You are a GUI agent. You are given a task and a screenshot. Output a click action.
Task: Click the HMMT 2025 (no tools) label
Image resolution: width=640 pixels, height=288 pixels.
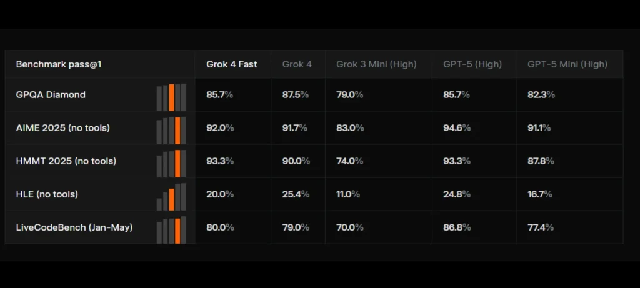click(66, 161)
